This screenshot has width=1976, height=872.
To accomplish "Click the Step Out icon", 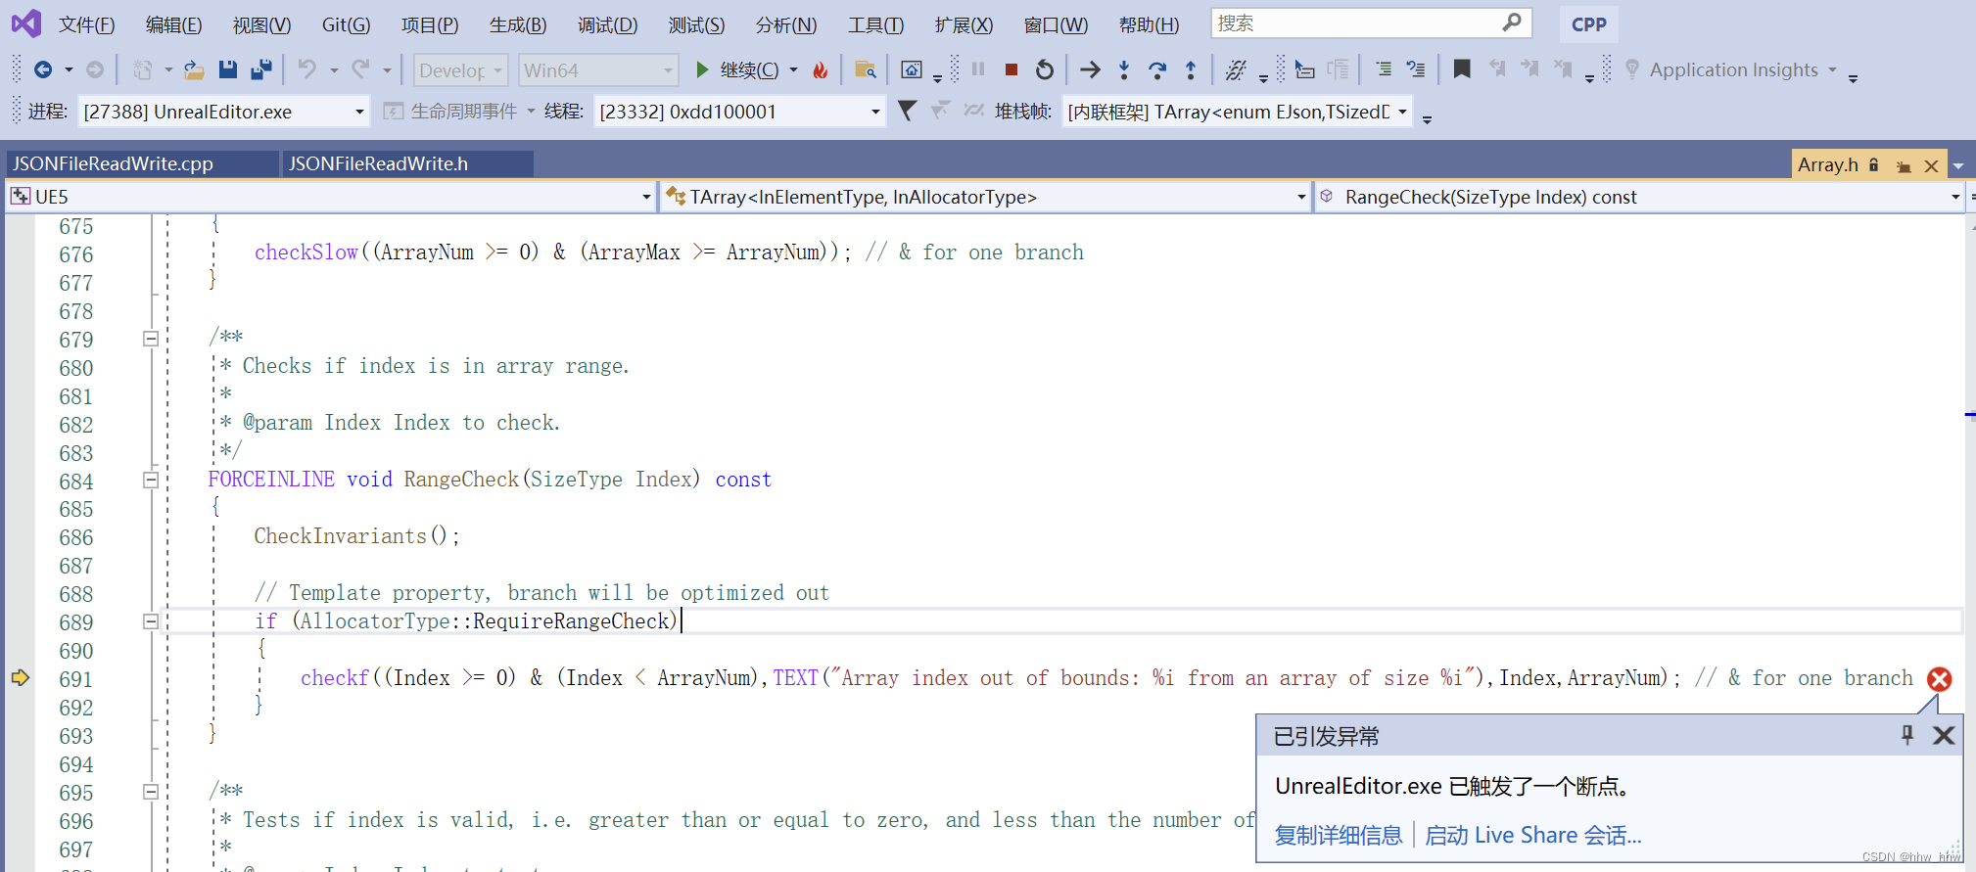I will tap(1191, 69).
